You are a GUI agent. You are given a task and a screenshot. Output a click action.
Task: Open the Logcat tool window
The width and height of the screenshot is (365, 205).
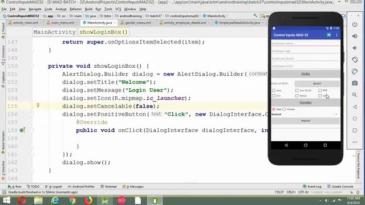tap(54, 186)
